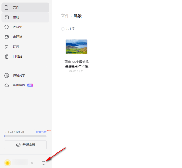Open the three-dot more menu at bottom

coord(43,163)
